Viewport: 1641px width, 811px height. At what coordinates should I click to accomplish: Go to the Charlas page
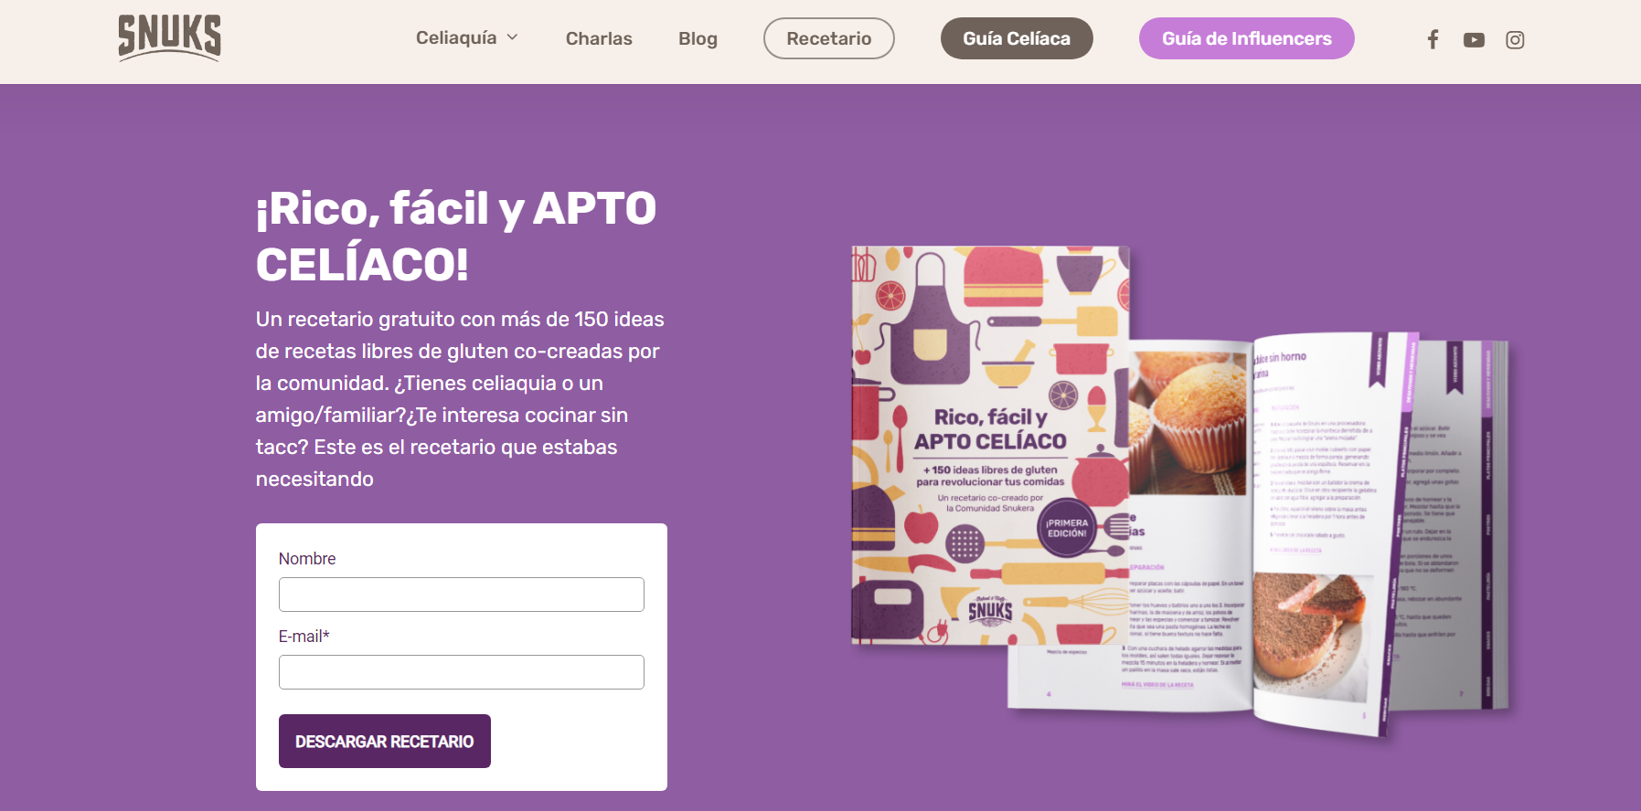click(599, 38)
